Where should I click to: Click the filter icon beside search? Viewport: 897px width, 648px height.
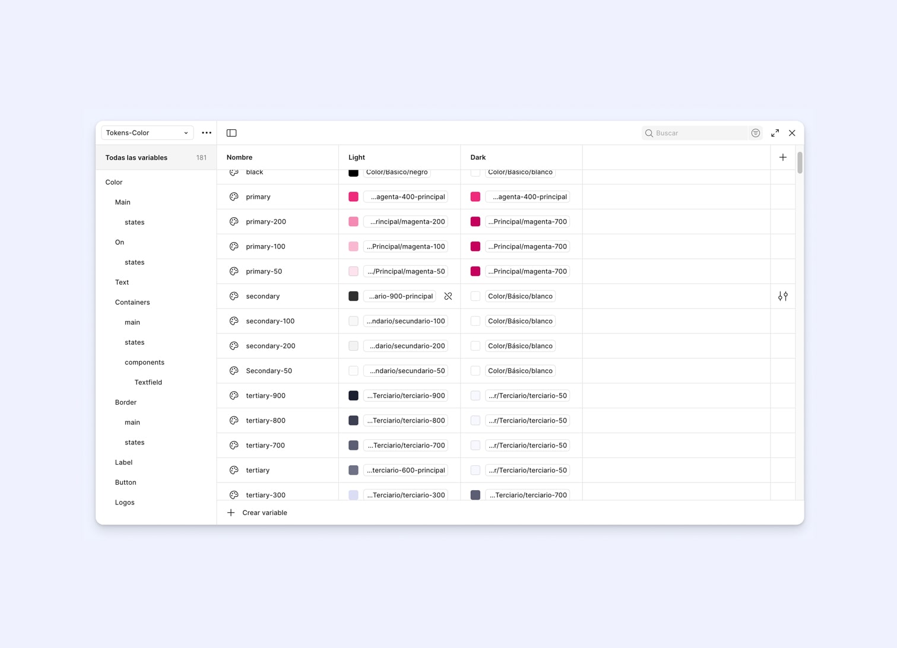pos(755,133)
